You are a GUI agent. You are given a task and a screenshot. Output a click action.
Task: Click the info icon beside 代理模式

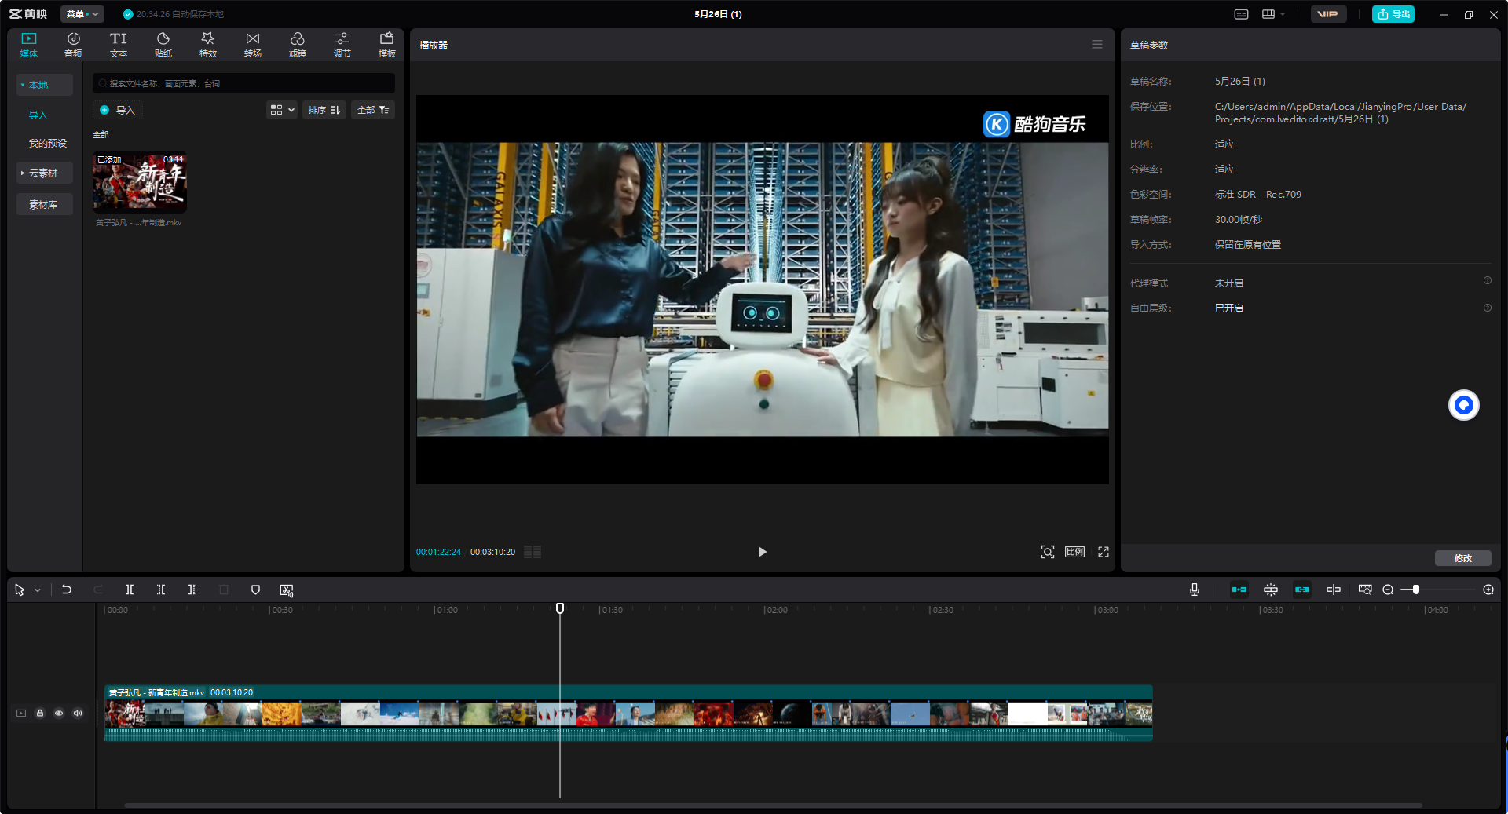[x=1487, y=280]
